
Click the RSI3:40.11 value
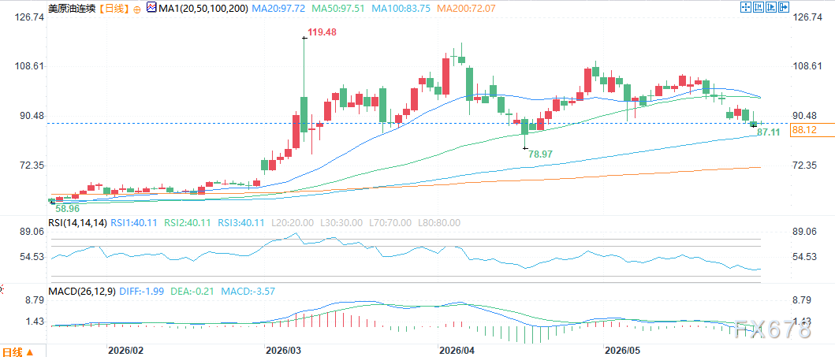coord(241,222)
